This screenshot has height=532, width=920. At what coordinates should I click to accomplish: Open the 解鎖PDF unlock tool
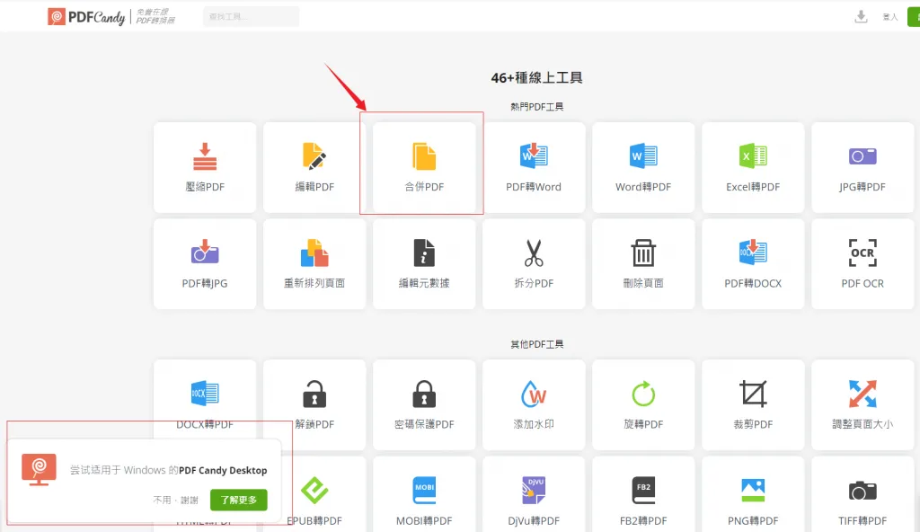tap(314, 405)
